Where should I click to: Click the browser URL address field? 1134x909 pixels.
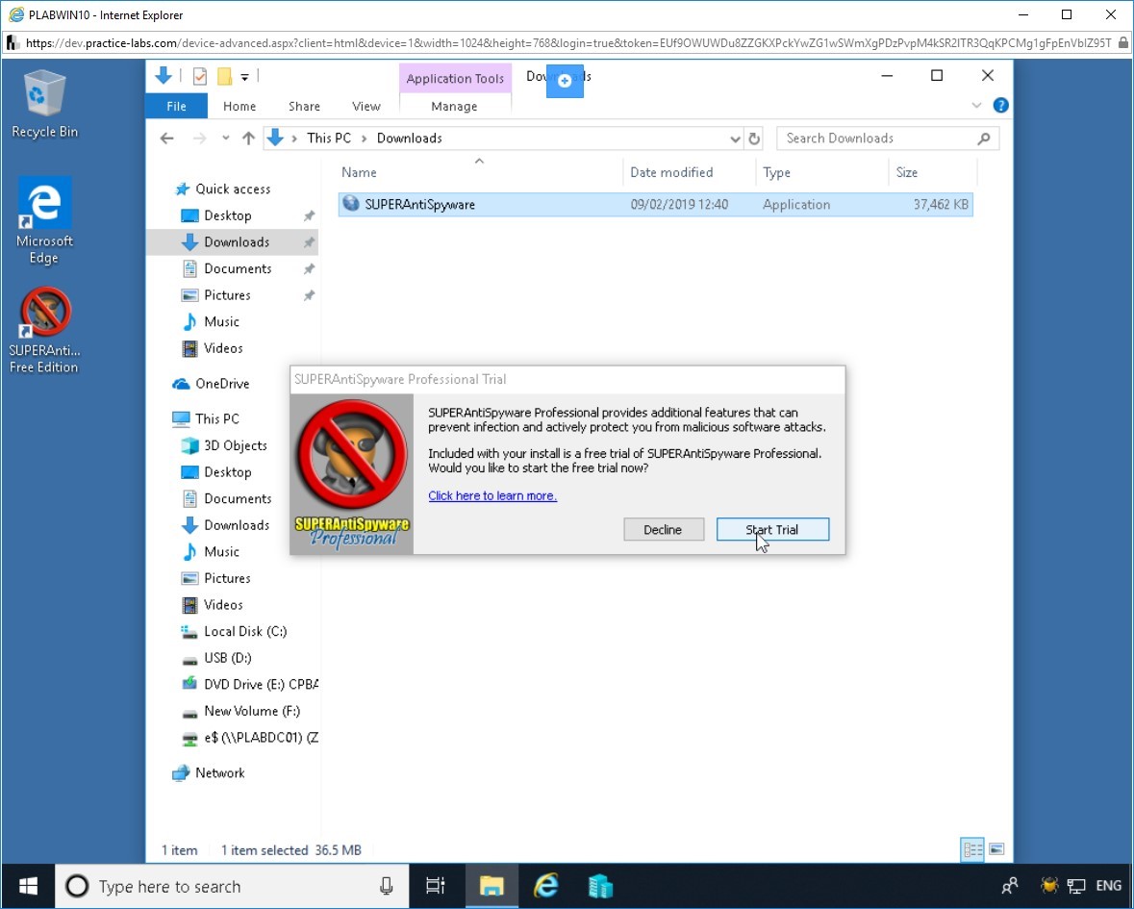pos(567,42)
